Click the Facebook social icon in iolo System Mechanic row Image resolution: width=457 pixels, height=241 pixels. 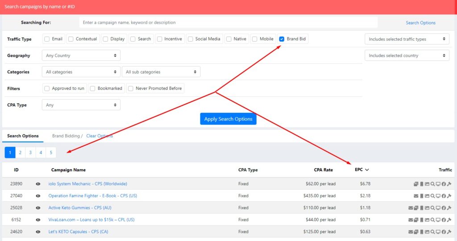pos(444,184)
